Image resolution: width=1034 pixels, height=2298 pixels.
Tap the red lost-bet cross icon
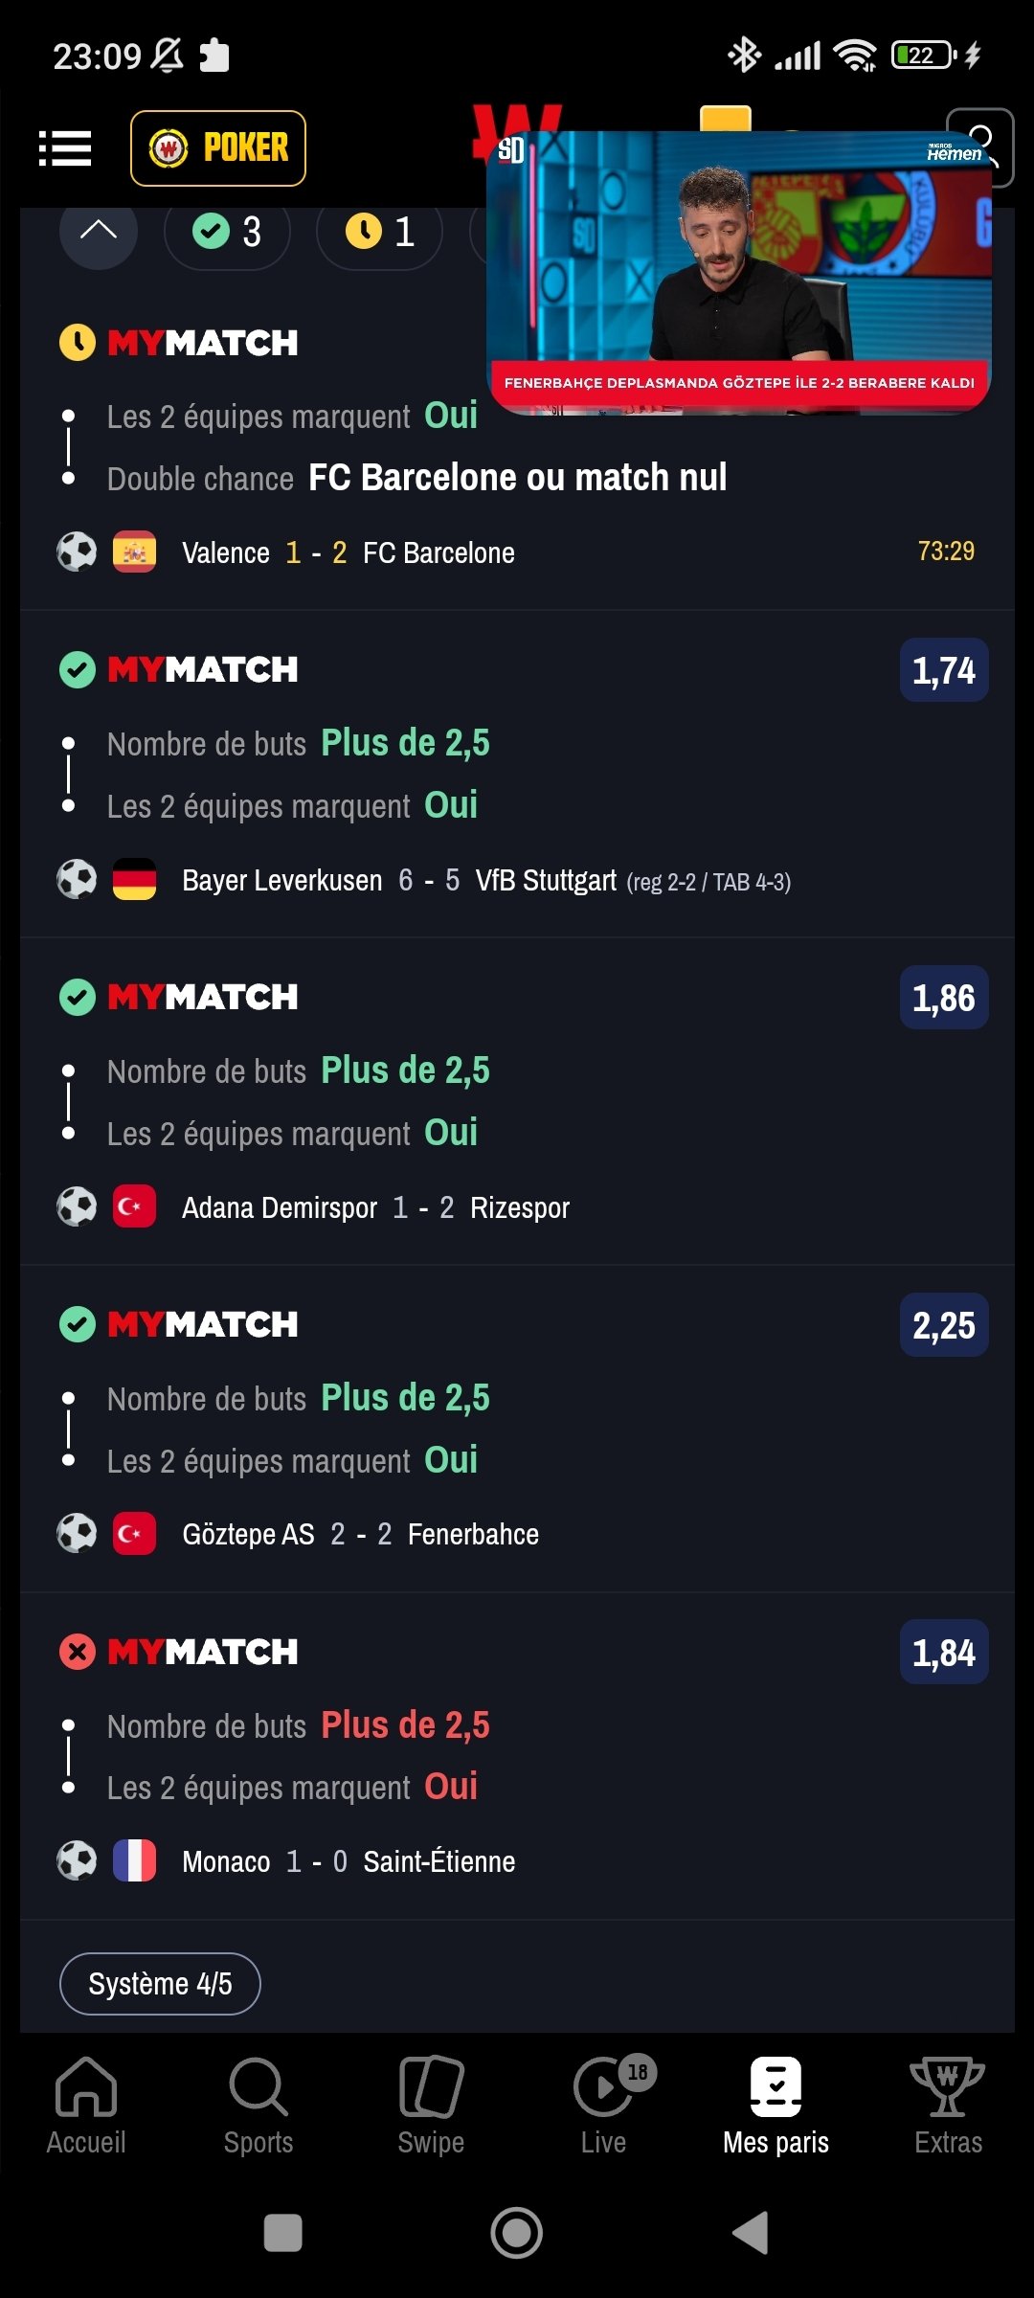click(78, 1652)
